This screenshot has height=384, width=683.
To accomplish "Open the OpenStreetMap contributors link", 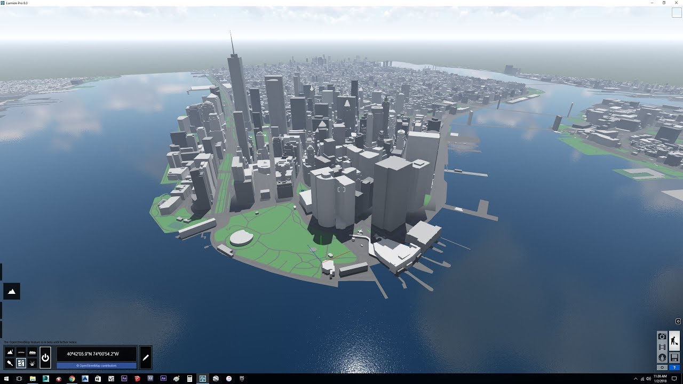I will pos(97,366).
